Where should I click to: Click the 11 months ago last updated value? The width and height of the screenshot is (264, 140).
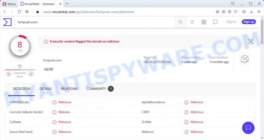[219, 62]
